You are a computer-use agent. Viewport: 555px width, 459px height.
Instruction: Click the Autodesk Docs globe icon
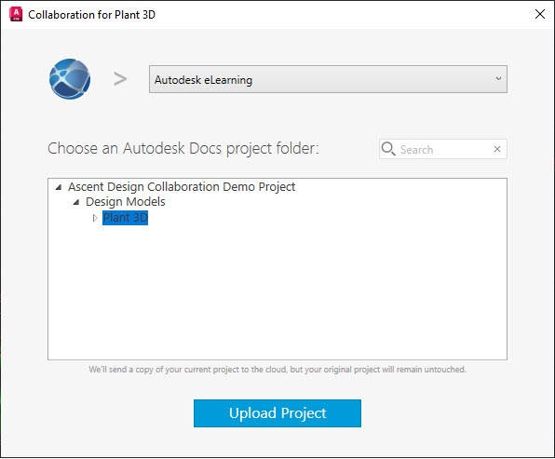coord(70,79)
